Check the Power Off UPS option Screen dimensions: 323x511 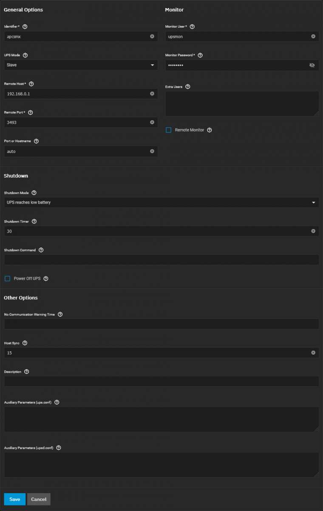(7, 278)
